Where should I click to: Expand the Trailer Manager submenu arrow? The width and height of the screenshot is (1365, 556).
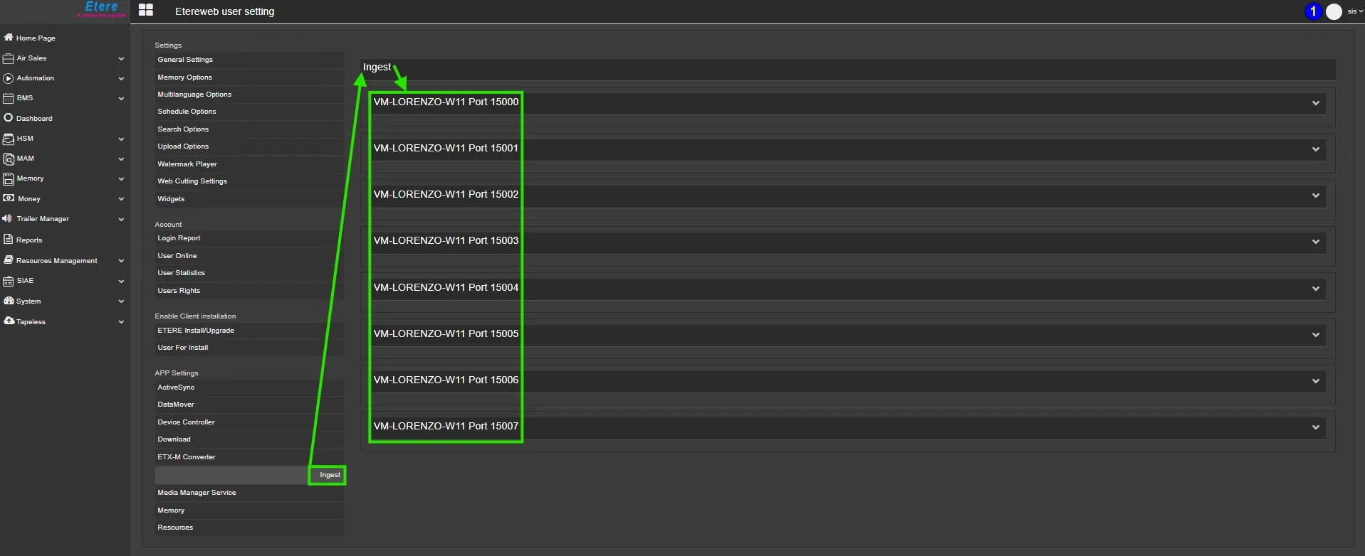pos(121,219)
